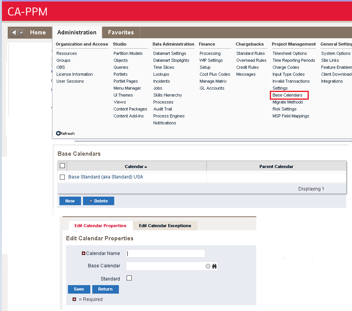352x311 pixels.
Task: Select the OBS menu entry
Action: coord(61,67)
